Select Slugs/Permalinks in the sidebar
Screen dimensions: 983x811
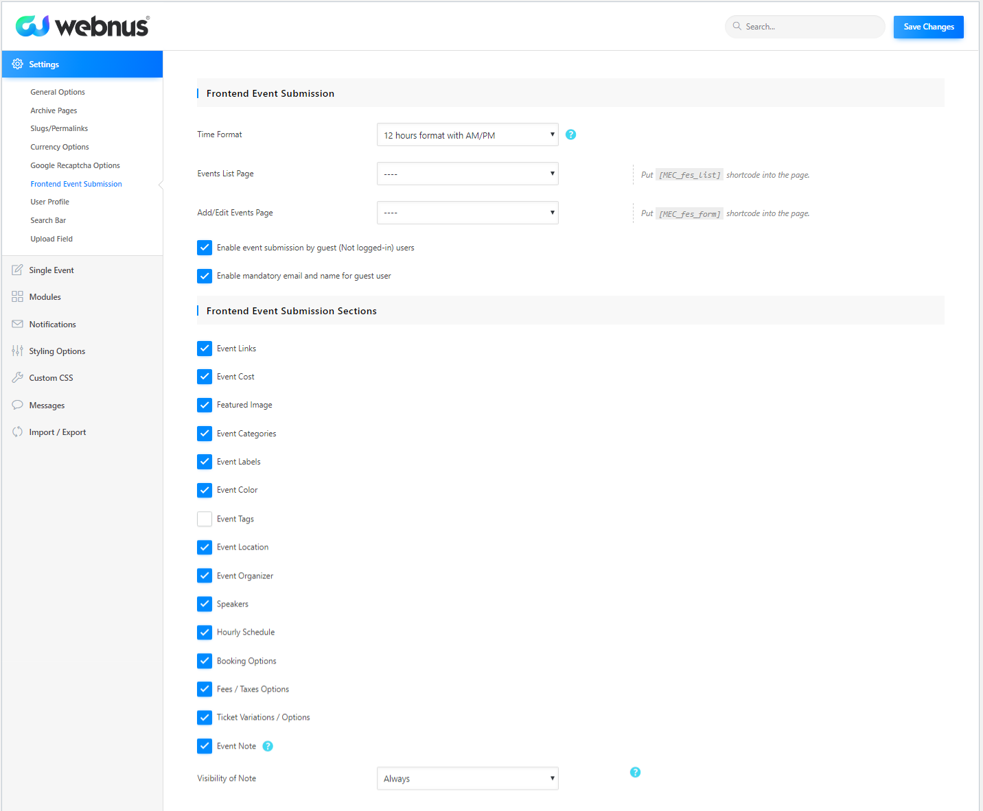59,128
